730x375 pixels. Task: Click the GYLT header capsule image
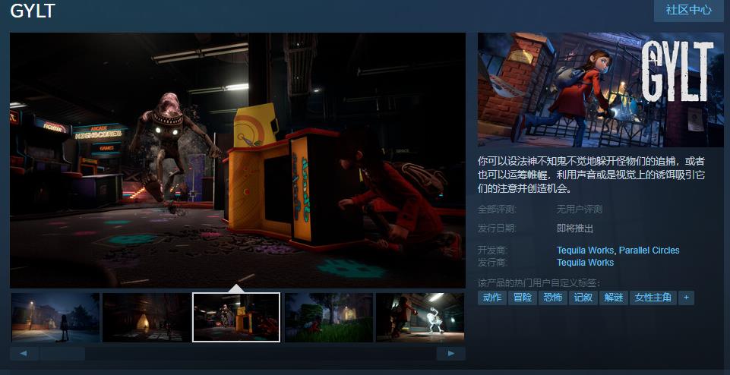click(x=600, y=90)
